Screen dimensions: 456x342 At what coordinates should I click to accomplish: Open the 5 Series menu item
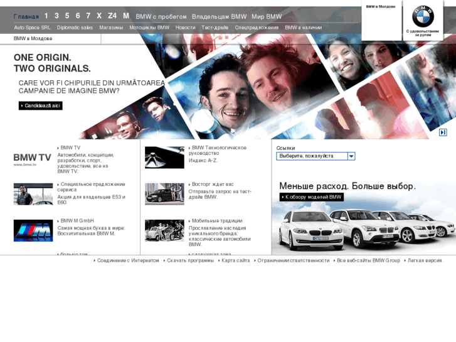(x=67, y=16)
